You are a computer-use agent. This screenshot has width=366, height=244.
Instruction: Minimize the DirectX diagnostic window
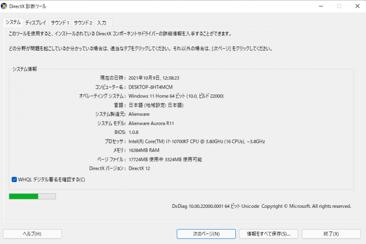click(x=321, y=6)
